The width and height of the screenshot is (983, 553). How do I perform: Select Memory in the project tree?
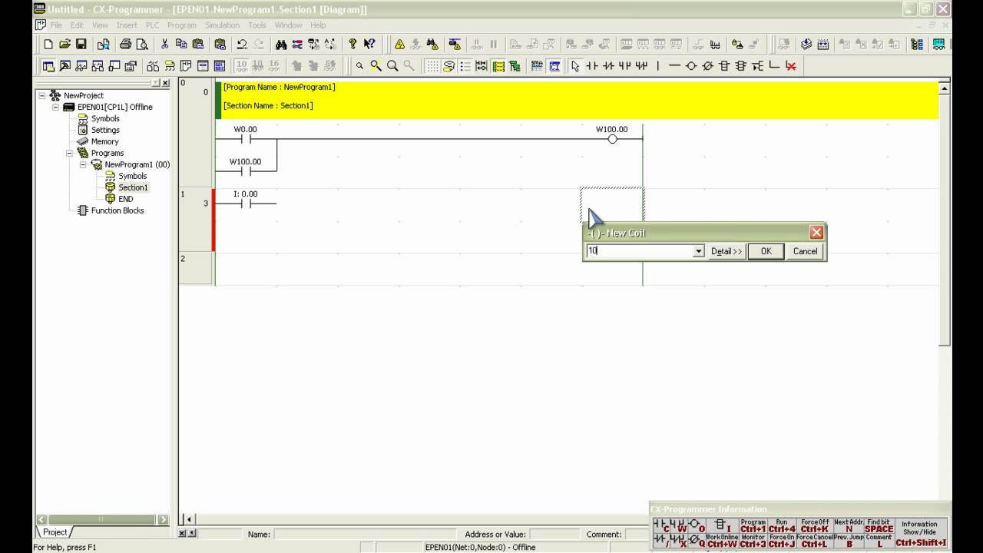[x=104, y=141]
